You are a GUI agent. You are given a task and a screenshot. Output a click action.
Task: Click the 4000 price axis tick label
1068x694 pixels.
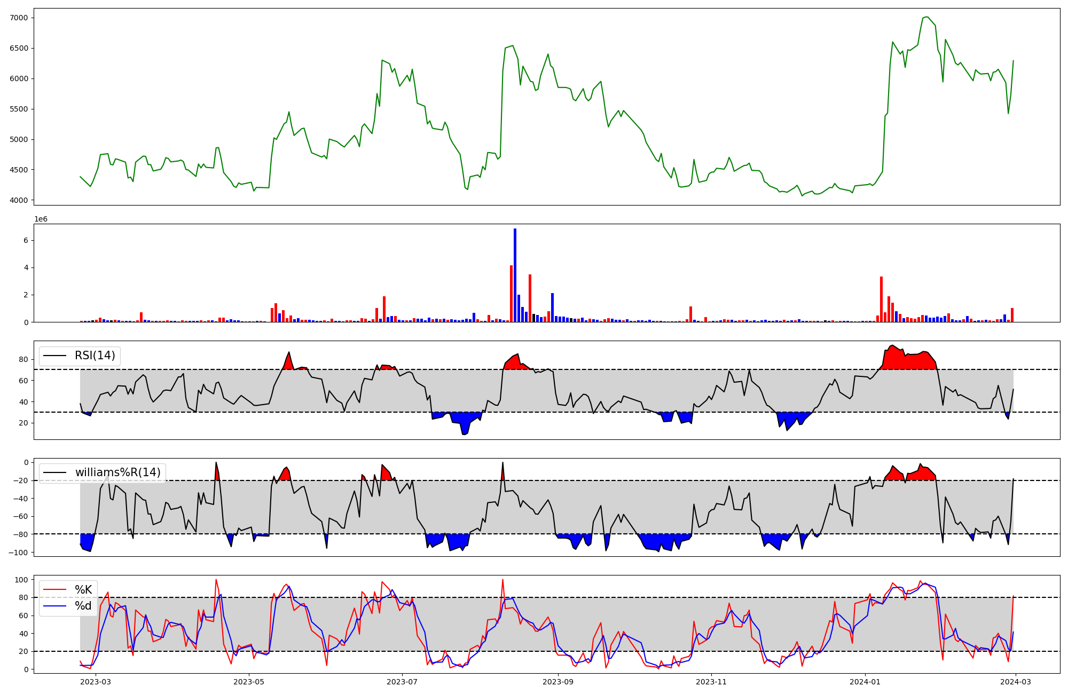[19, 200]
